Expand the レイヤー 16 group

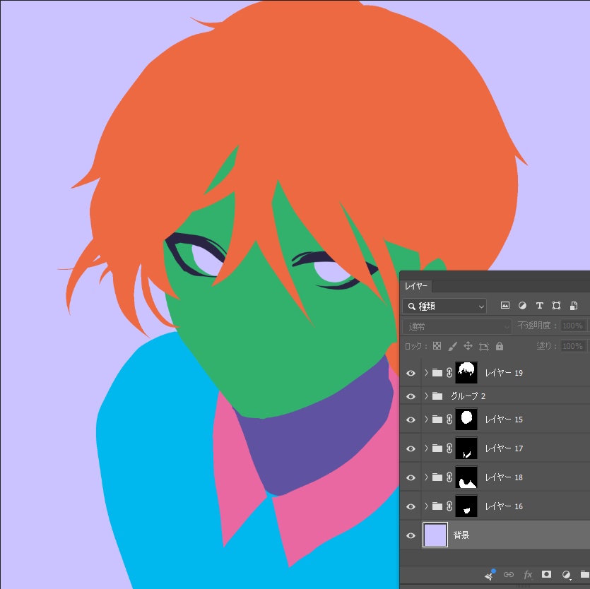(426, 506)
